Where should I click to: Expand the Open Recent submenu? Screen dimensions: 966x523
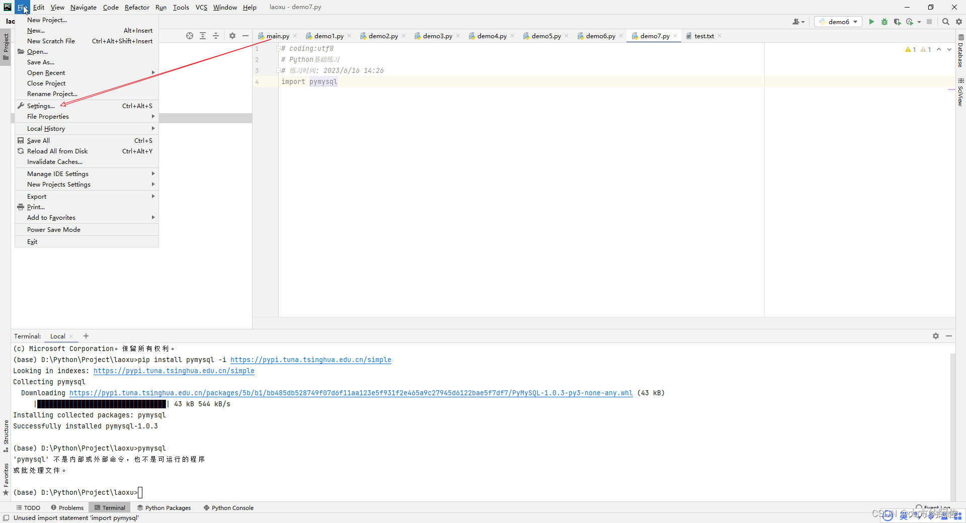point(87,73)
